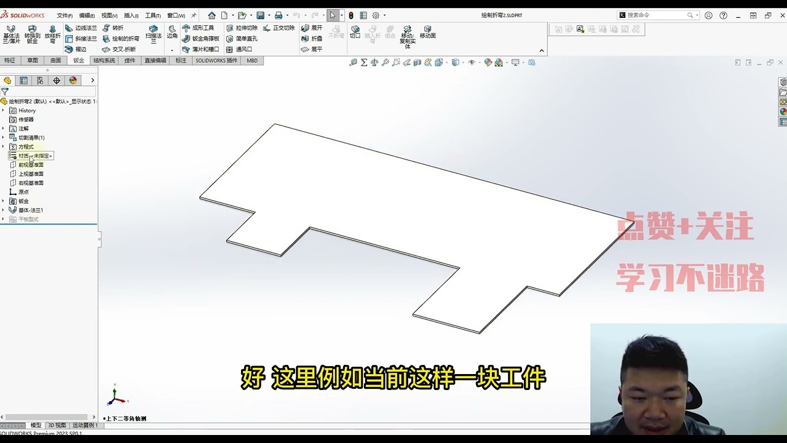Expand the Flat-Pattern (平板型式) feature
This screenshot has width=787, height=443.
(x=3, y=219)
